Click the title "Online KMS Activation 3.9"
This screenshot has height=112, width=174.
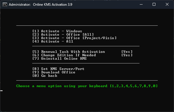pos(52,5)
